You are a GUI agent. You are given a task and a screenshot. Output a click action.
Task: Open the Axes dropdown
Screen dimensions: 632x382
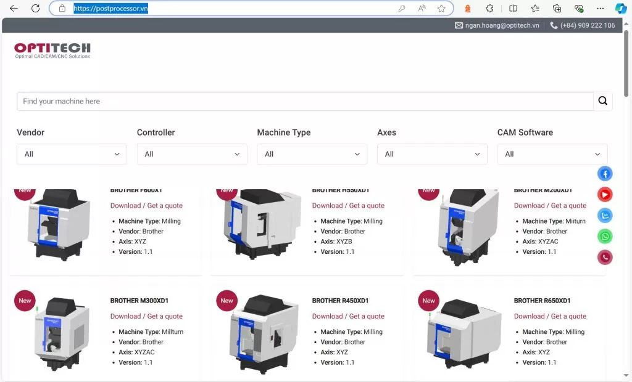432,154
